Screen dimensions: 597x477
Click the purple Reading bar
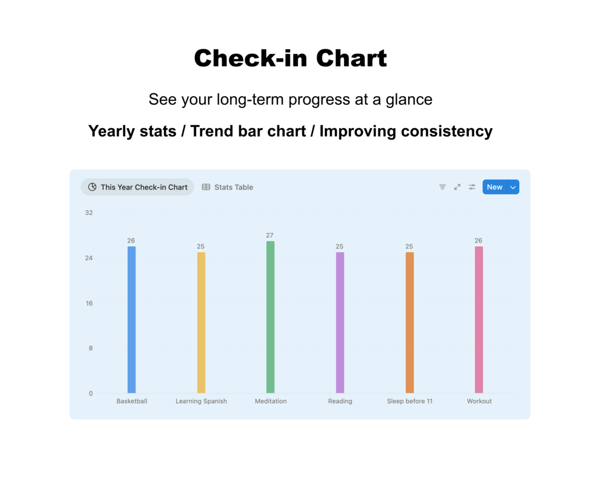point(340,323)
